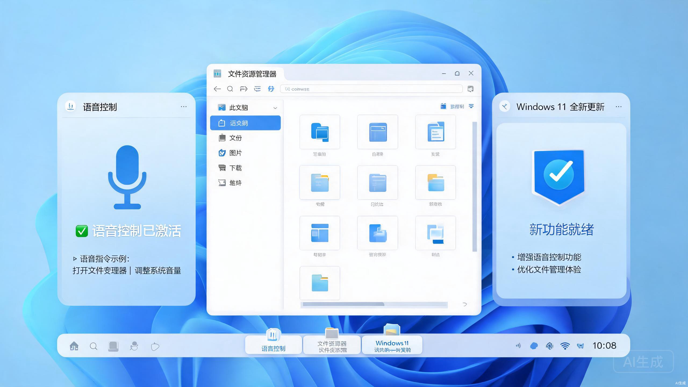This screenshot has height=387, width=688.
Task: Expand the 语音指令示例 triangle
Action: (x=75, y=259)
